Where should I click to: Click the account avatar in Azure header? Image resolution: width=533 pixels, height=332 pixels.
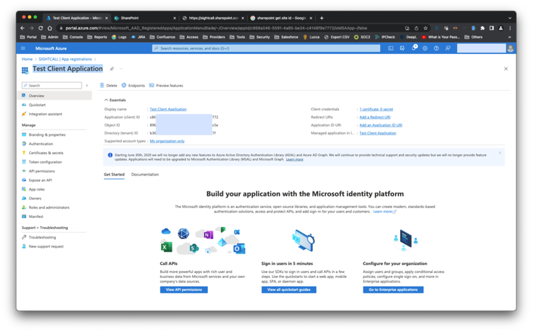pyautogui.click(x=510, y=48)
